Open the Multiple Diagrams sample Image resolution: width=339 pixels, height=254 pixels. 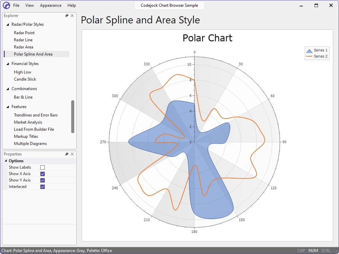click(x=30, y=144)
